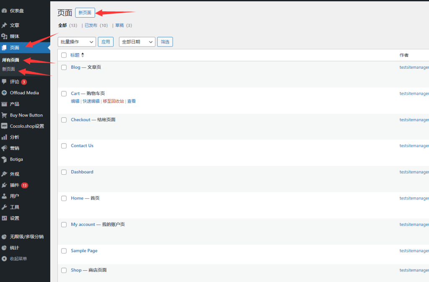Open 新页面 submenu item in sidebar
This screenshot has height=282, width=429.
(x=9, y=69)
